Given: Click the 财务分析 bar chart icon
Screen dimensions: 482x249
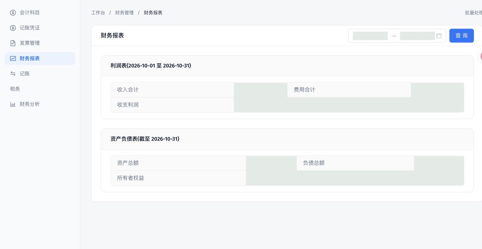Looking at the screenshot, I should (13, 104).
